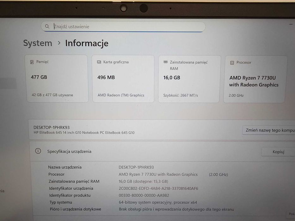This screenshot has height=221, width=295.
Task: Click the Informacje page title
Action: [87, 43]
